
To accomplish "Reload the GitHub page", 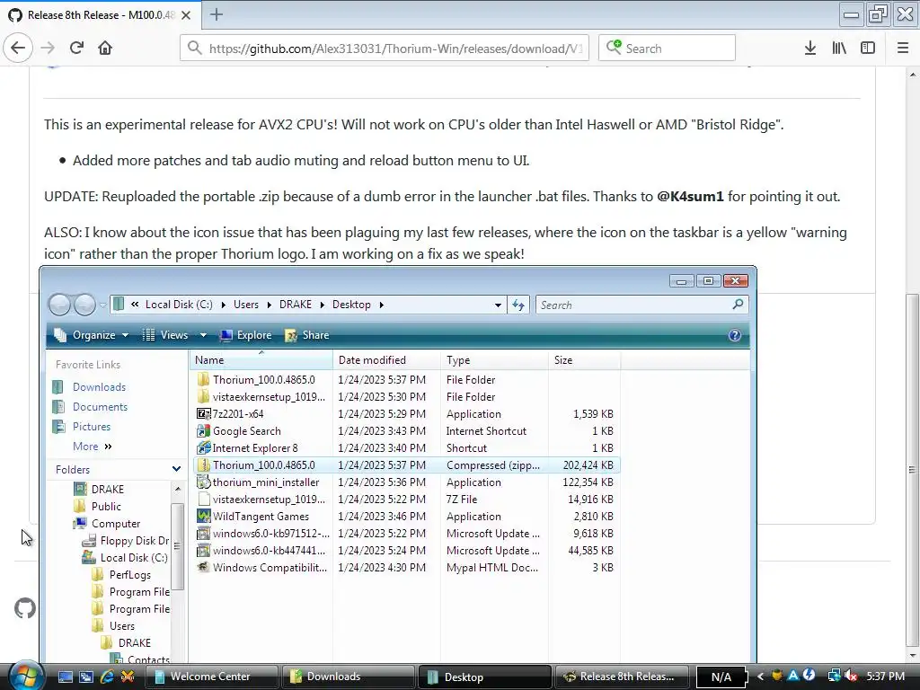I will [x=76, y=49].
